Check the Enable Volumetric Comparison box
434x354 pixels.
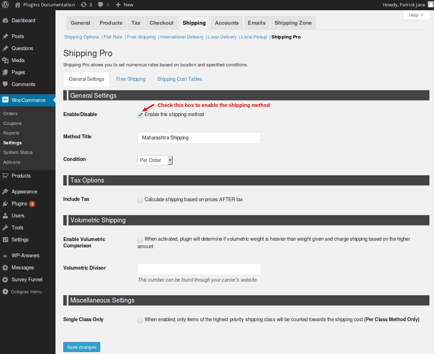(x=140, y=240)
